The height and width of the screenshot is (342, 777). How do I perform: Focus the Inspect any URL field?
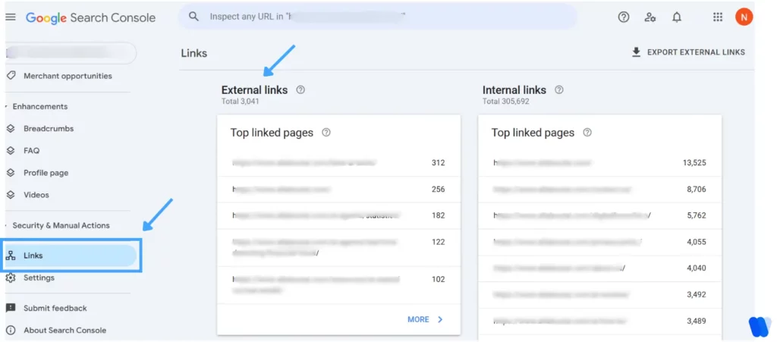pos(378,17)
